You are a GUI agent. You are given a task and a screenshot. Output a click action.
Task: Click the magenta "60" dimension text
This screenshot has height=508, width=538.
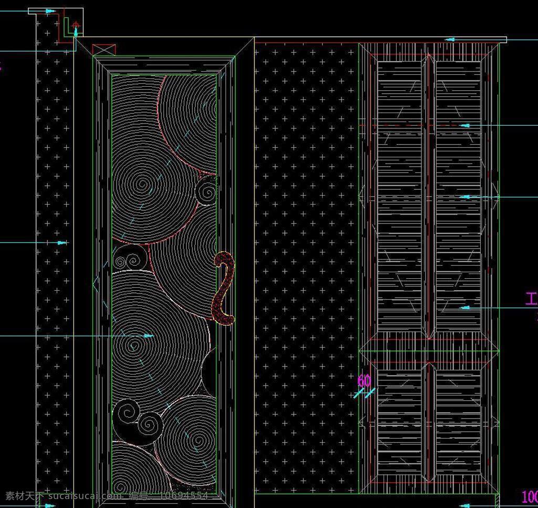[364, 381]
